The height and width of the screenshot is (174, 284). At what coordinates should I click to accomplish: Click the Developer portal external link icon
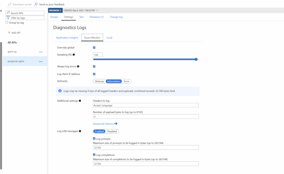click(10, 4)
